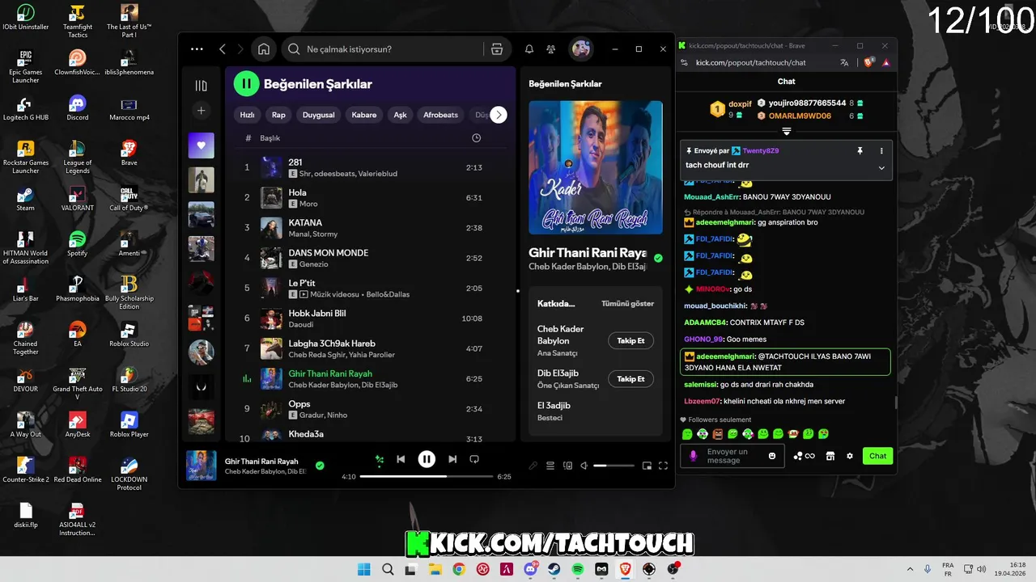This screenshot has height=582, width=1036.
Task: Toggle liked checkmark beside Ghir Thani title
Action: click(x=658, y=259)
